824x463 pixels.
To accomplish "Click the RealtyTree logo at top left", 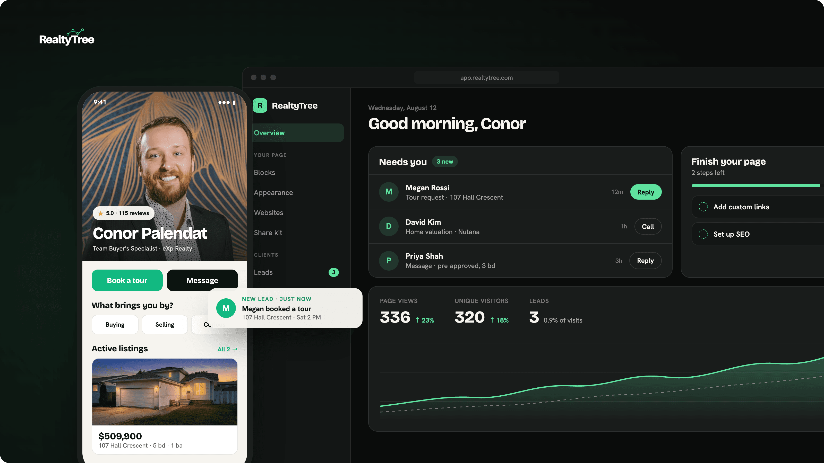I will (x=66, y=37).
